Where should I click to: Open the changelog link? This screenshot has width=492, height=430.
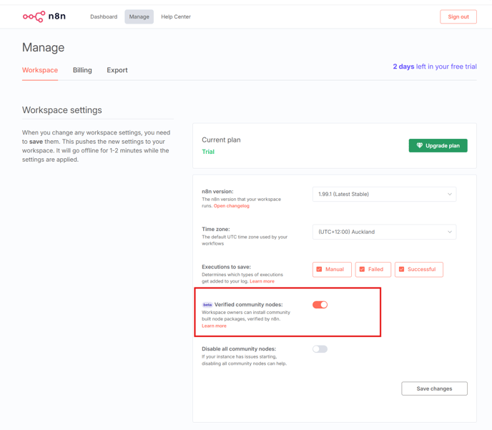click(232, 206)
